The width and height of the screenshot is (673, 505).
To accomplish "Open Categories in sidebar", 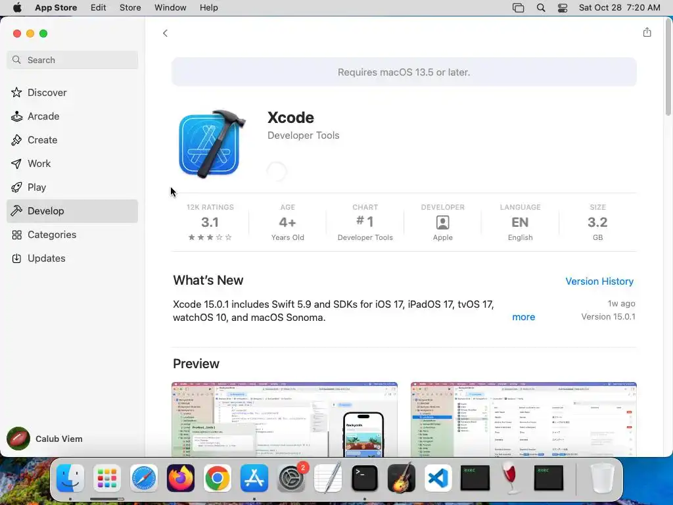I will point(72,235).
